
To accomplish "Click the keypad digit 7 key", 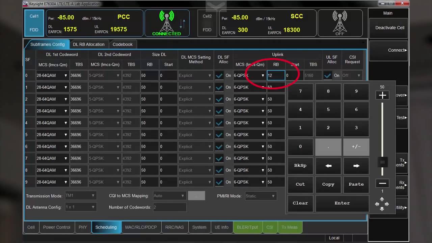I will [300, 91].
